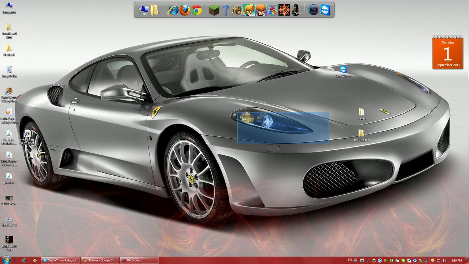Launch Minecraft grass block dock icon
The image size is (469, 264).
tap(214, 10)
